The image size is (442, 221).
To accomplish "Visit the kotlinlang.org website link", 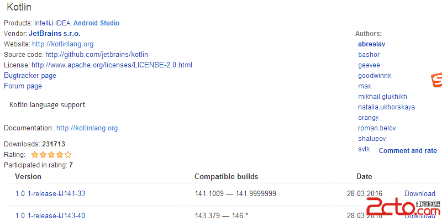I will (62, 44).
